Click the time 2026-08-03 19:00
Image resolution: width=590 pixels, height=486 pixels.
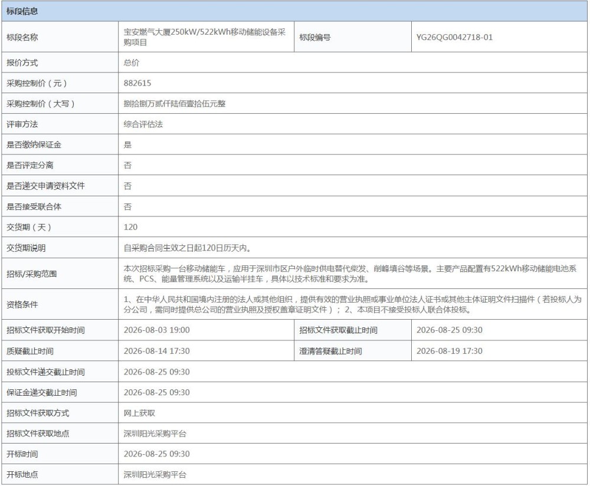[x=156, y=330]
